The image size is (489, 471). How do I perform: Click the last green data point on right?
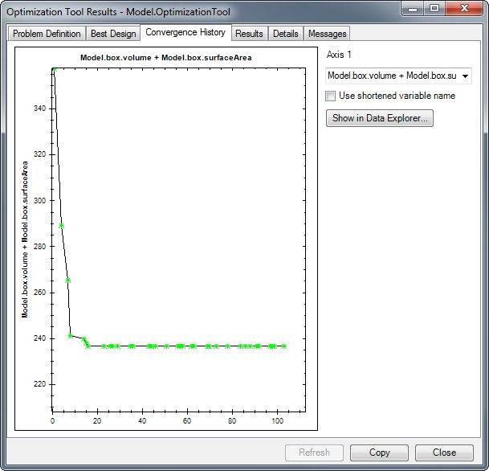(284, 346)
